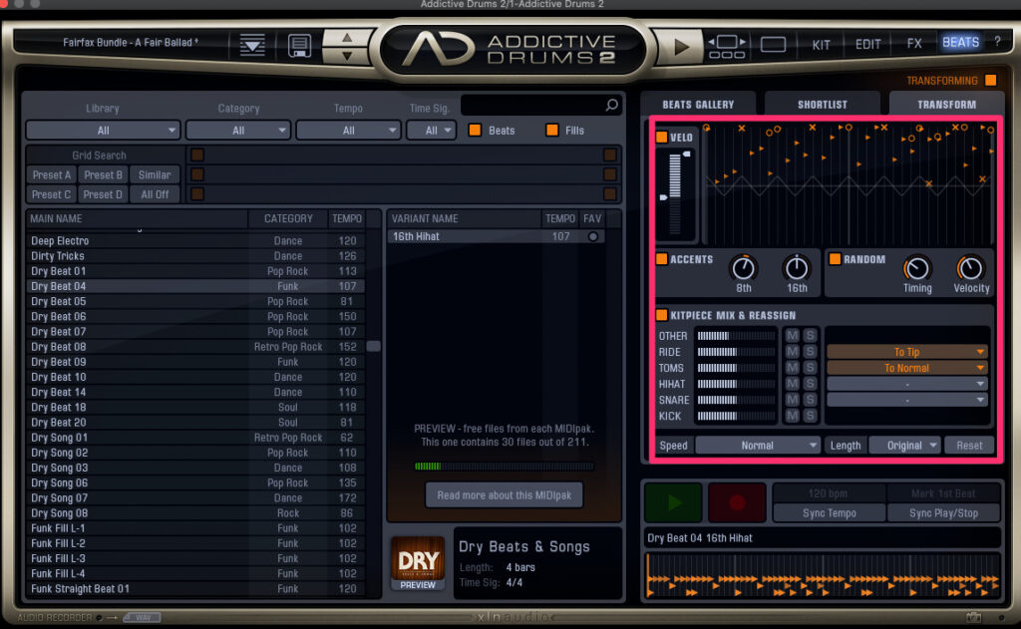
Task: Open the preset browser menu icon
Action: click(252, 45)
